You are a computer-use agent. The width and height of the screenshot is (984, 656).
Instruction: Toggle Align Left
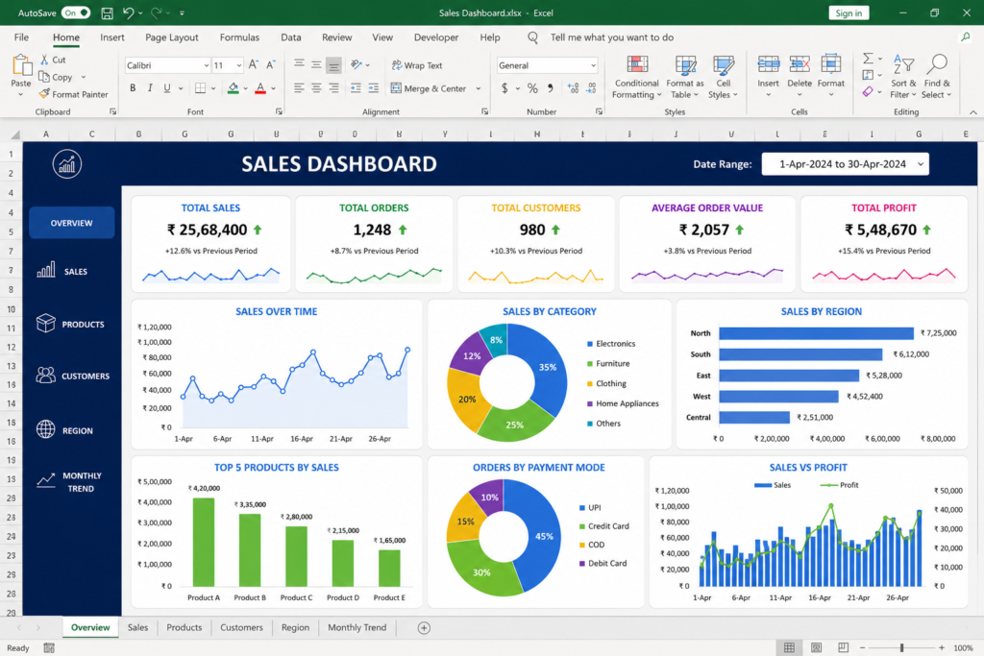(300, 88)
